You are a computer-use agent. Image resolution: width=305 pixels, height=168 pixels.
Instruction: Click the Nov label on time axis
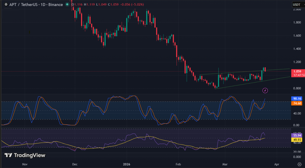pyautogui.click(x=25, y=164)
